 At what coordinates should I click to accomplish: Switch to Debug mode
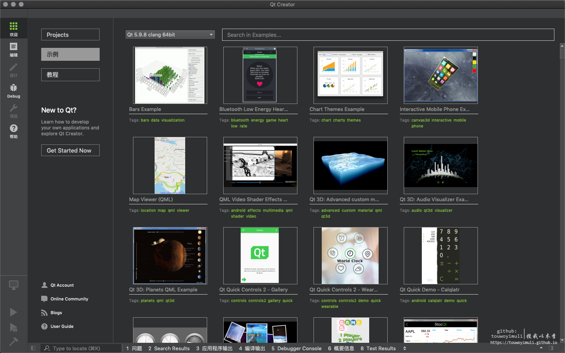pos(14,90)
